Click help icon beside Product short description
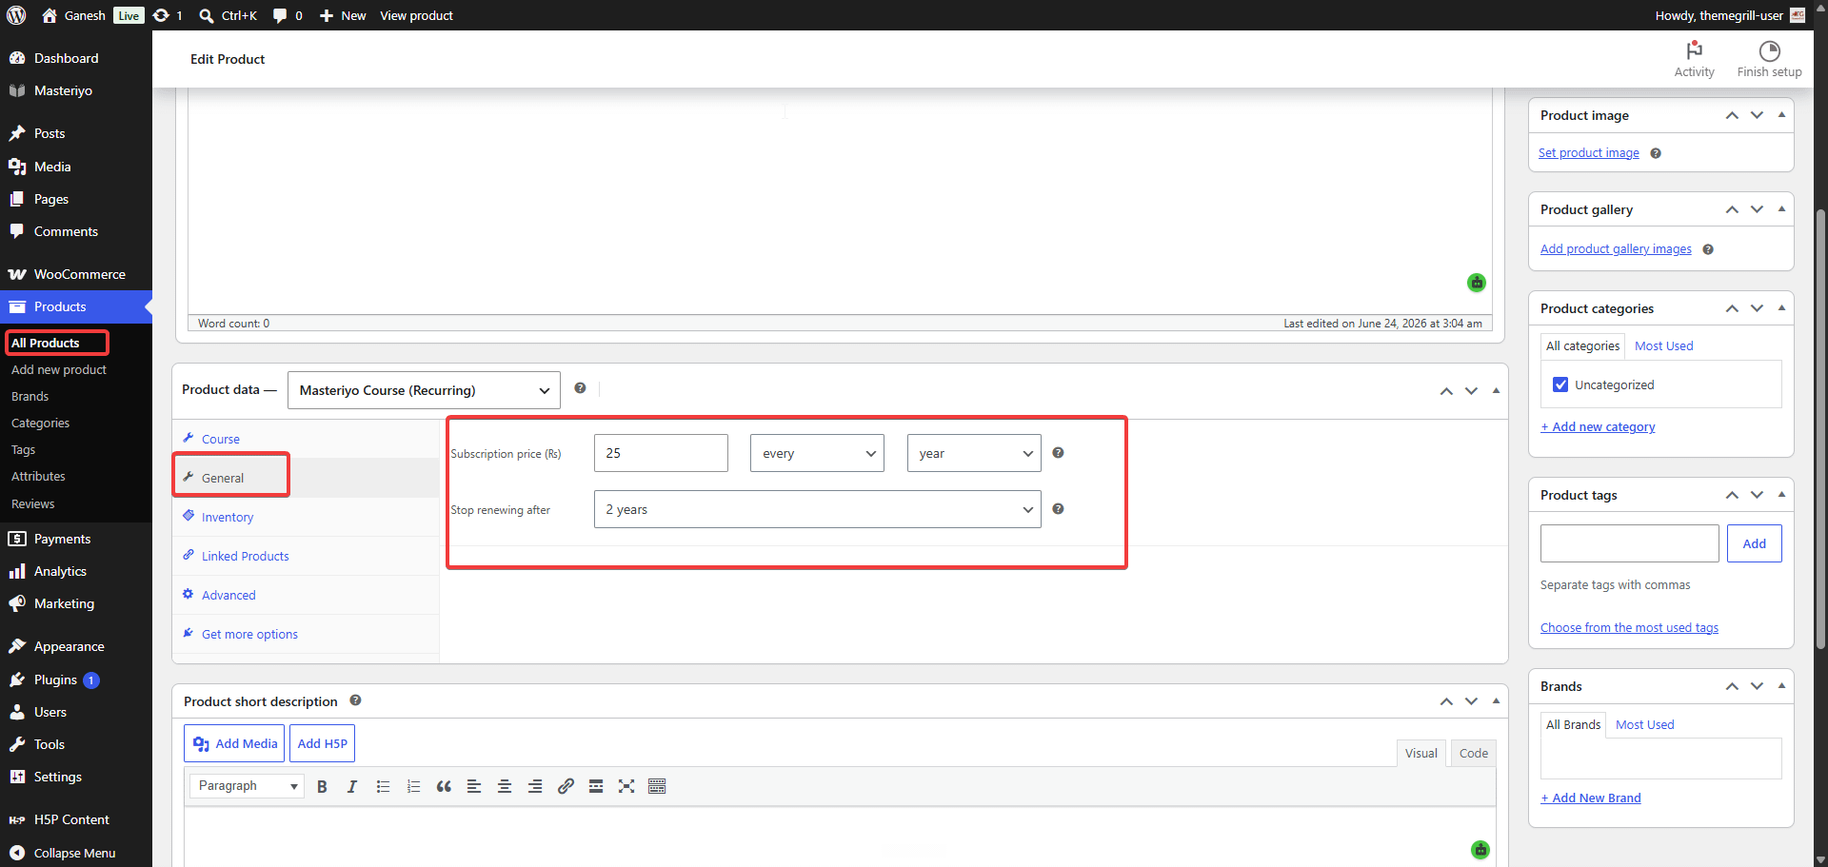 (x=355, y=700)
